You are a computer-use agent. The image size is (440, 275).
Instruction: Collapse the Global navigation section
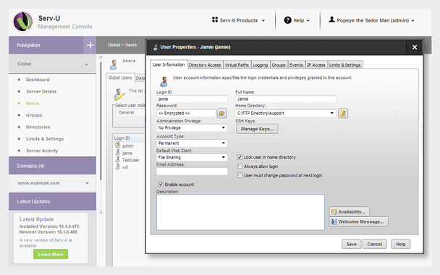86,64
